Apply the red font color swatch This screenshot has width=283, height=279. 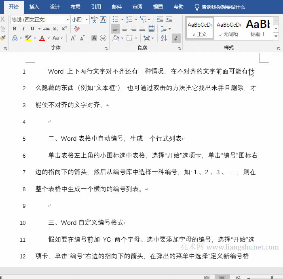[42, 38]
